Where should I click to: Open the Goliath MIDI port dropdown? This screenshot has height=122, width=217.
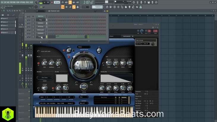(x=84, y=97)
